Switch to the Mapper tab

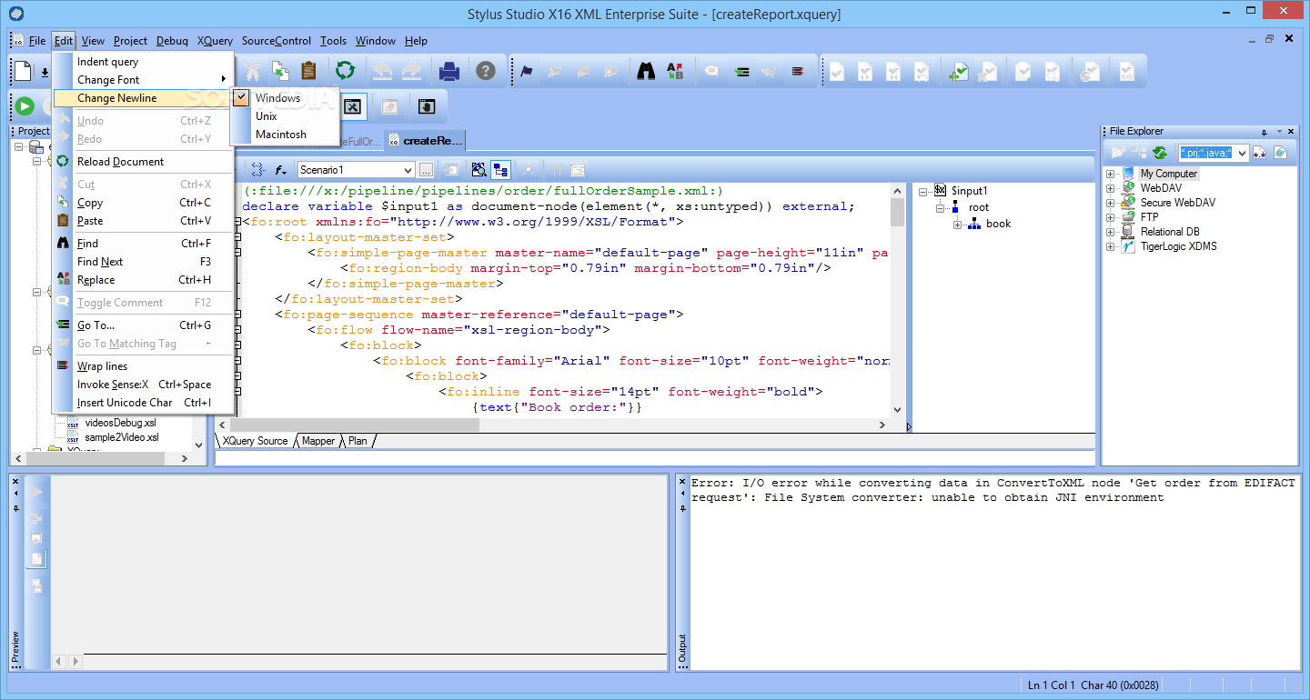(318, 441)
